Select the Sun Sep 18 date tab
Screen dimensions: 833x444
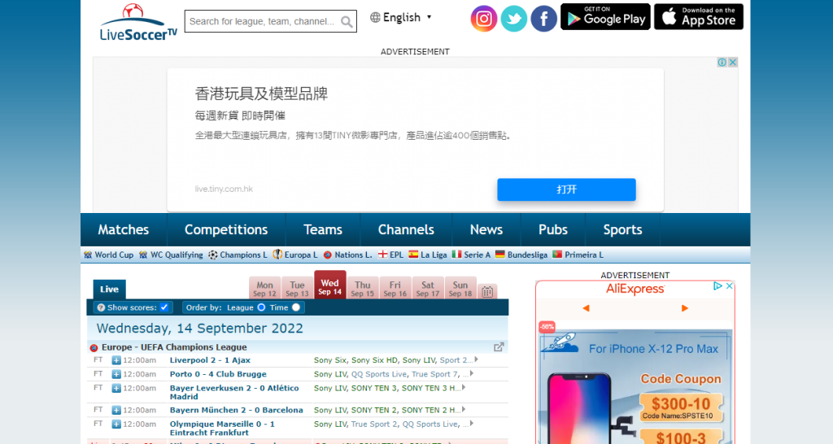tap(460, 289)
